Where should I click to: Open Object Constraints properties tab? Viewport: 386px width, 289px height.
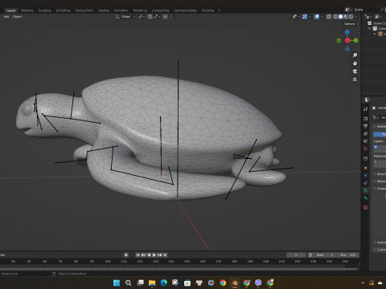click(366, 183)
